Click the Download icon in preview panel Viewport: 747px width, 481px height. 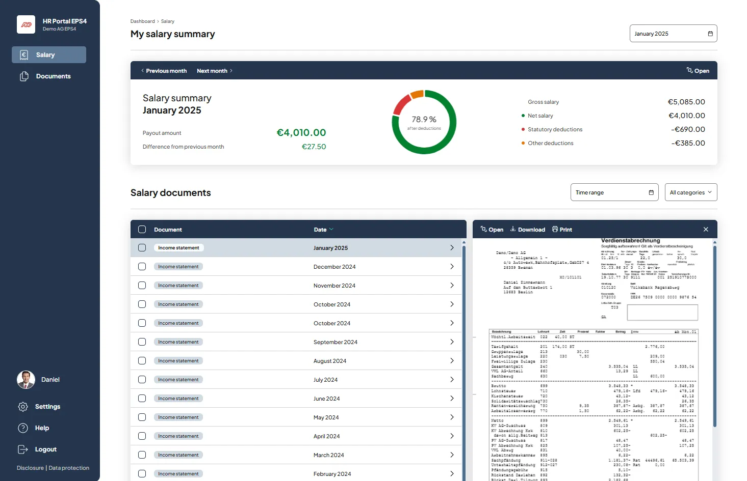click(513, 230)
